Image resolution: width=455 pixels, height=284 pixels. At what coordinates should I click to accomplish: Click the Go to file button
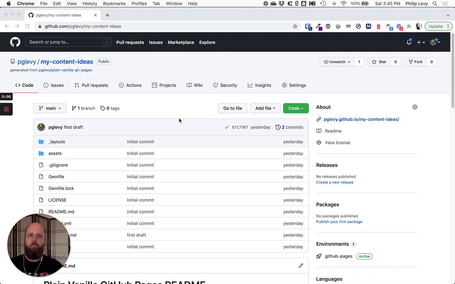pos(232,108)
